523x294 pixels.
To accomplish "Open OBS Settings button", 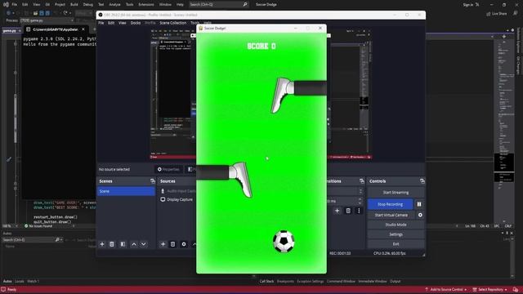I will [x=396, y=234].
